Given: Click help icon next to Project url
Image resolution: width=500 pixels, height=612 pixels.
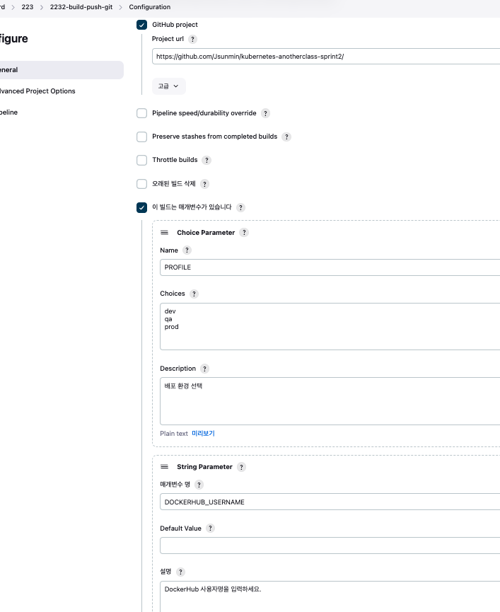Looking at the screenshot, I should pos(193,40).
